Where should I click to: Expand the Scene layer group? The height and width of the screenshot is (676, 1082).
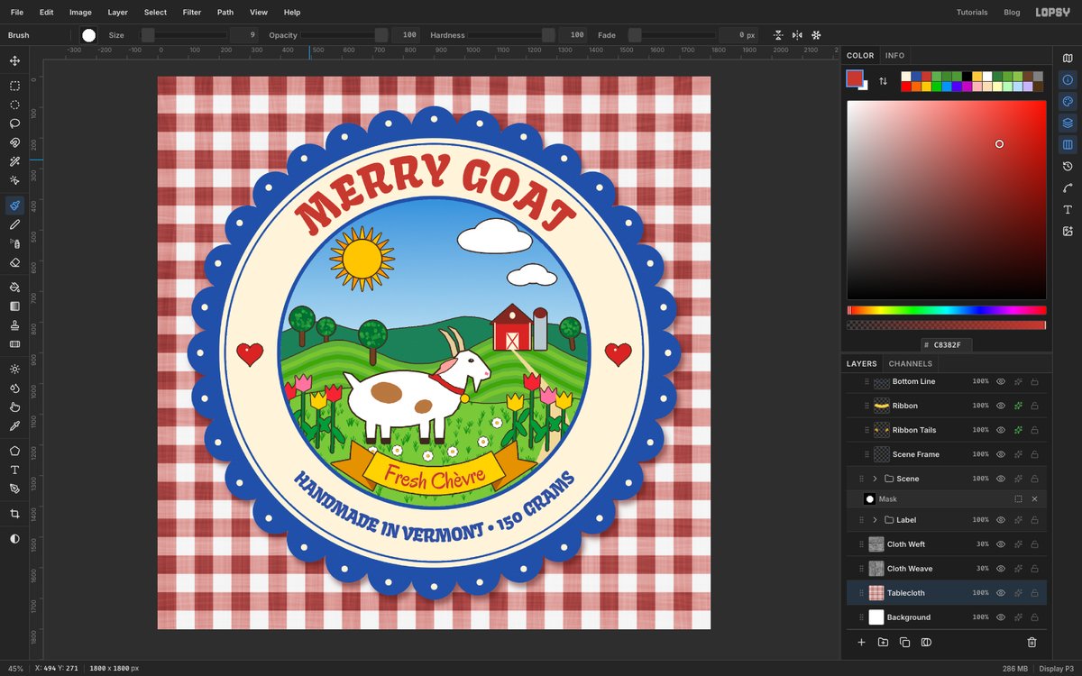pyautogui.click(x=875, y=479)
